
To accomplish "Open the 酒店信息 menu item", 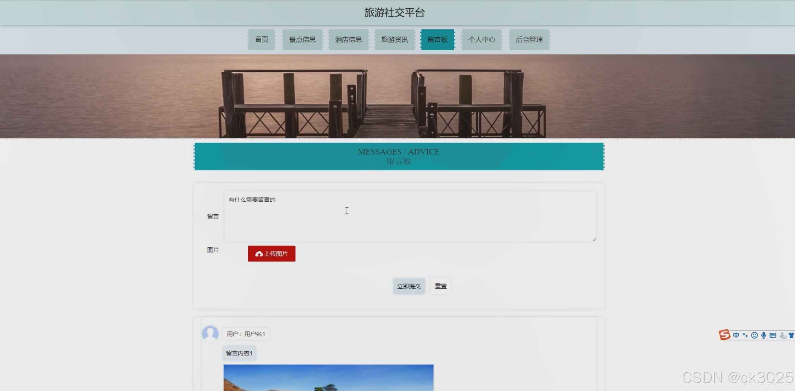I will coord(348,39).
